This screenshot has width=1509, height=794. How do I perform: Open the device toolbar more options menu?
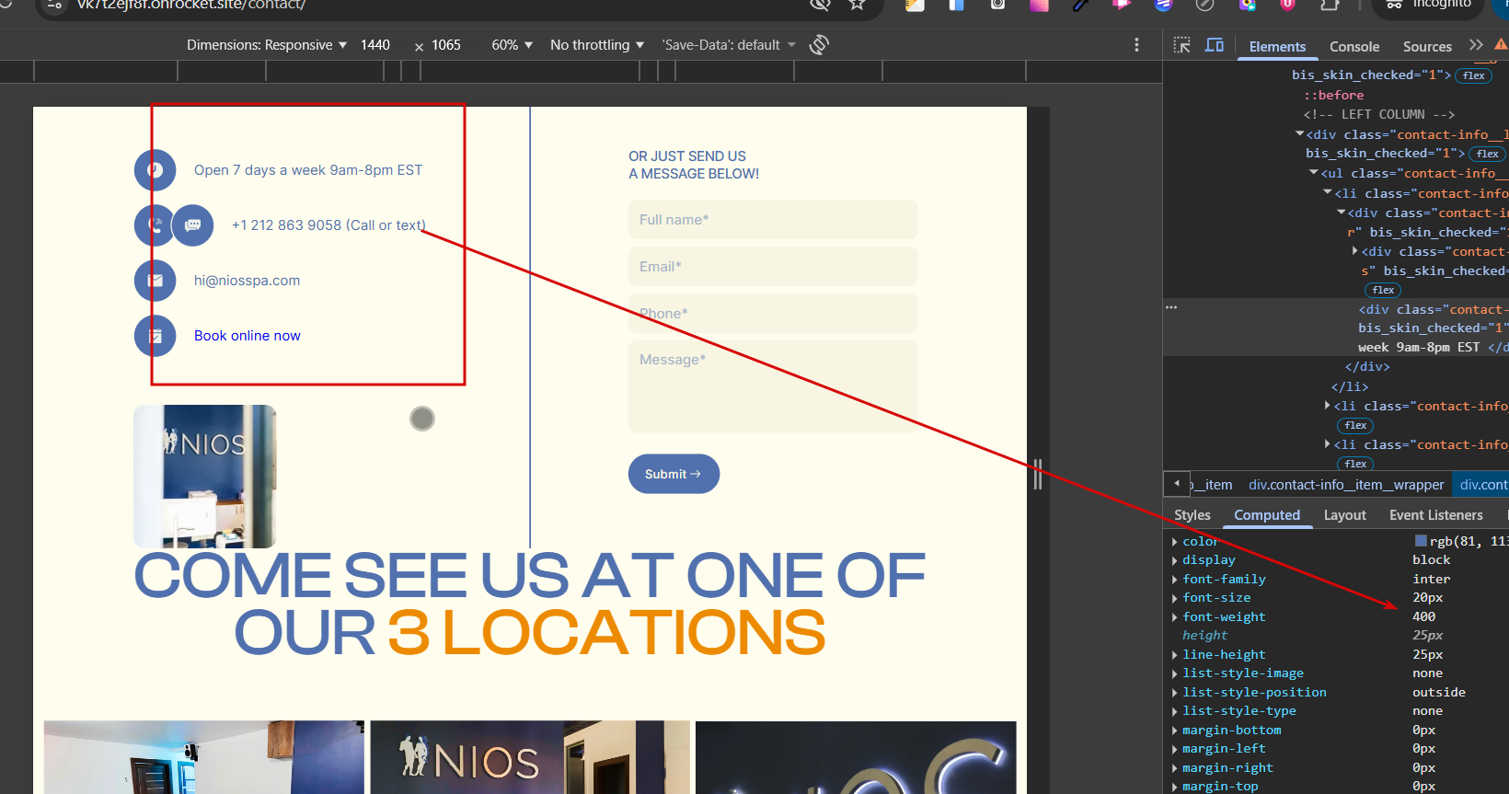tap(1136, 45)
